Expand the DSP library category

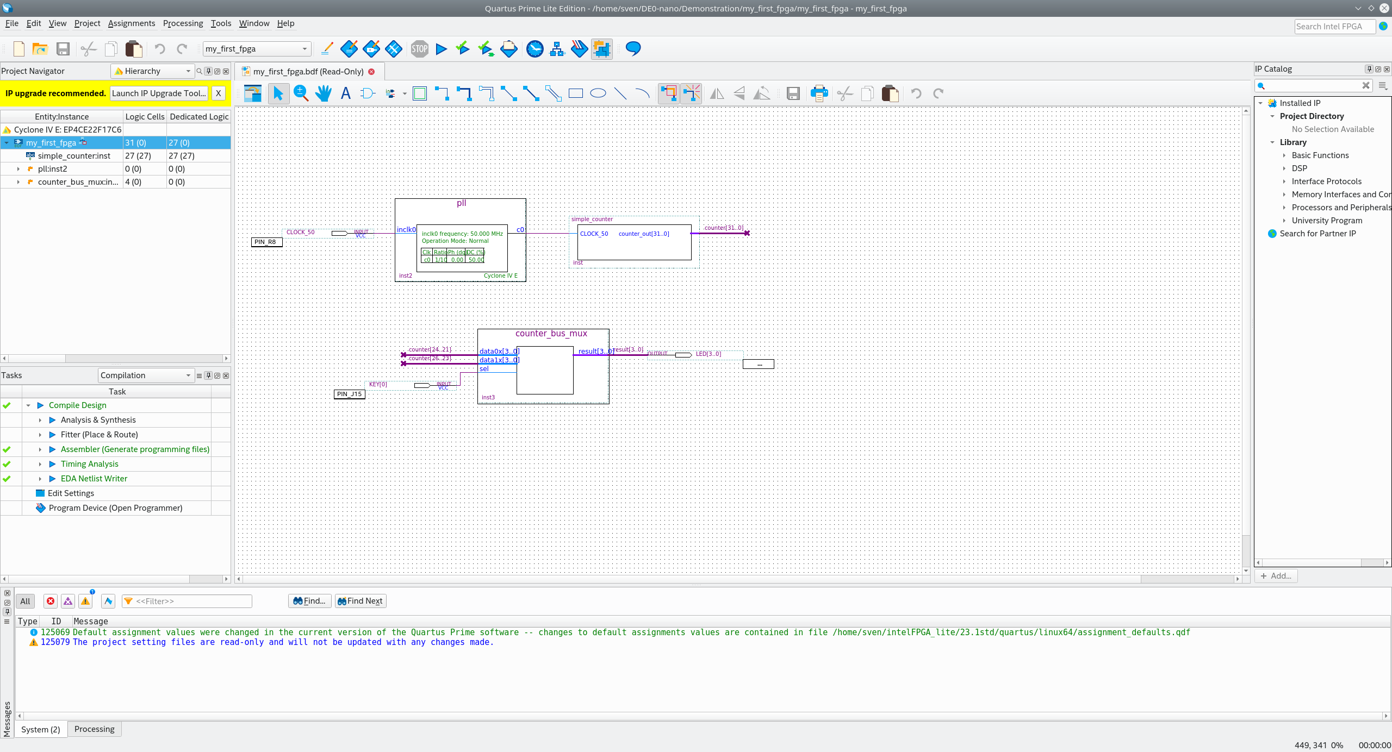(x=1284, y=168)
